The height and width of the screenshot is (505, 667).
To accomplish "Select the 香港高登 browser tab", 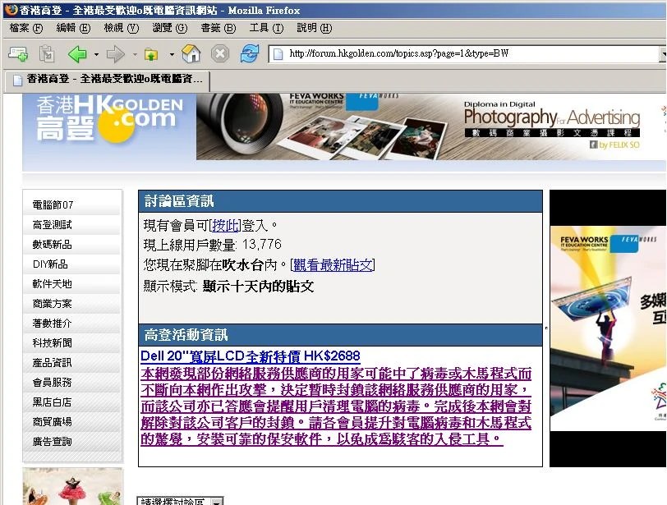I will tap(107, 80).
